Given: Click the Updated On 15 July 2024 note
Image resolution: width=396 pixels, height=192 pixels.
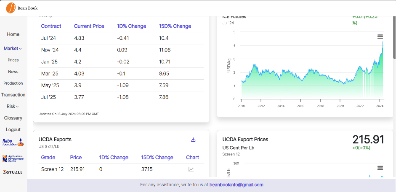Looking at the screenshot, I should [69, 114].
